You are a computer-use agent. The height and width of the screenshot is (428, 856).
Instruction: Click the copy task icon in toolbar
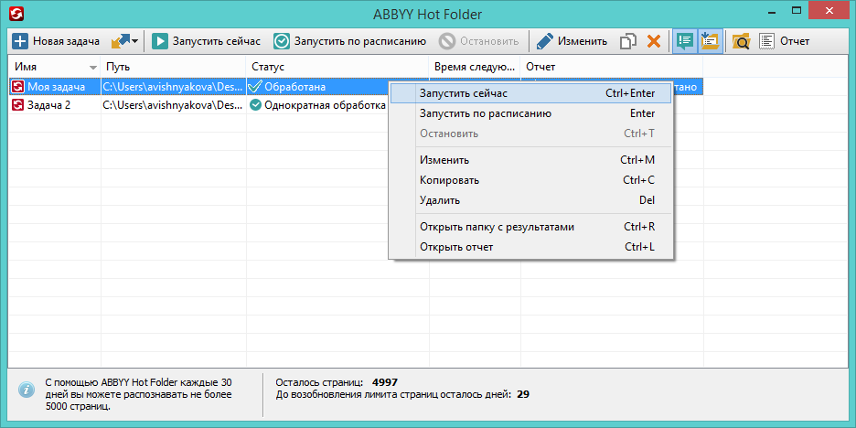[629, 41]
